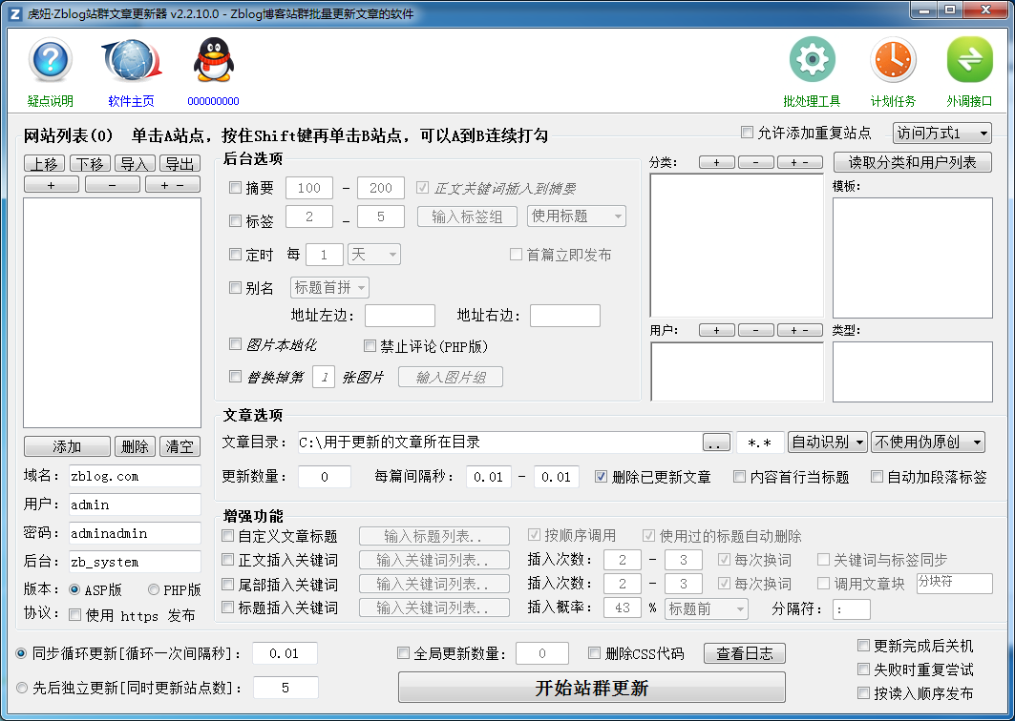Screen dimensions: 1015x721
Task: Click the 下移 button
Action: click(90, 164)
